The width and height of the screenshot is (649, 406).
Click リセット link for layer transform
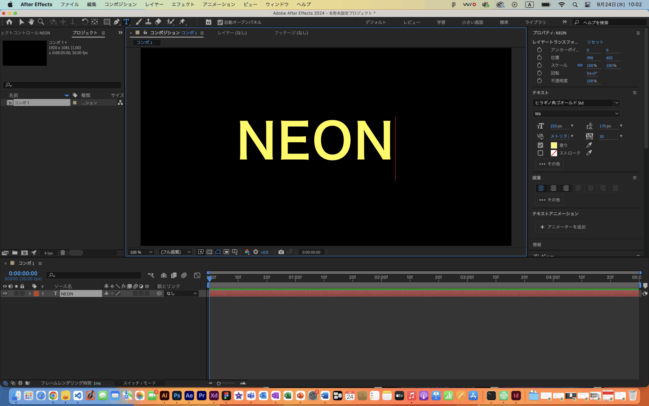tap(595, 42)
